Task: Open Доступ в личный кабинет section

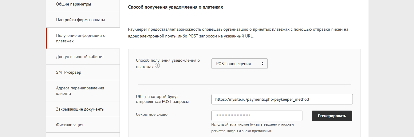Action: [80, 57]
